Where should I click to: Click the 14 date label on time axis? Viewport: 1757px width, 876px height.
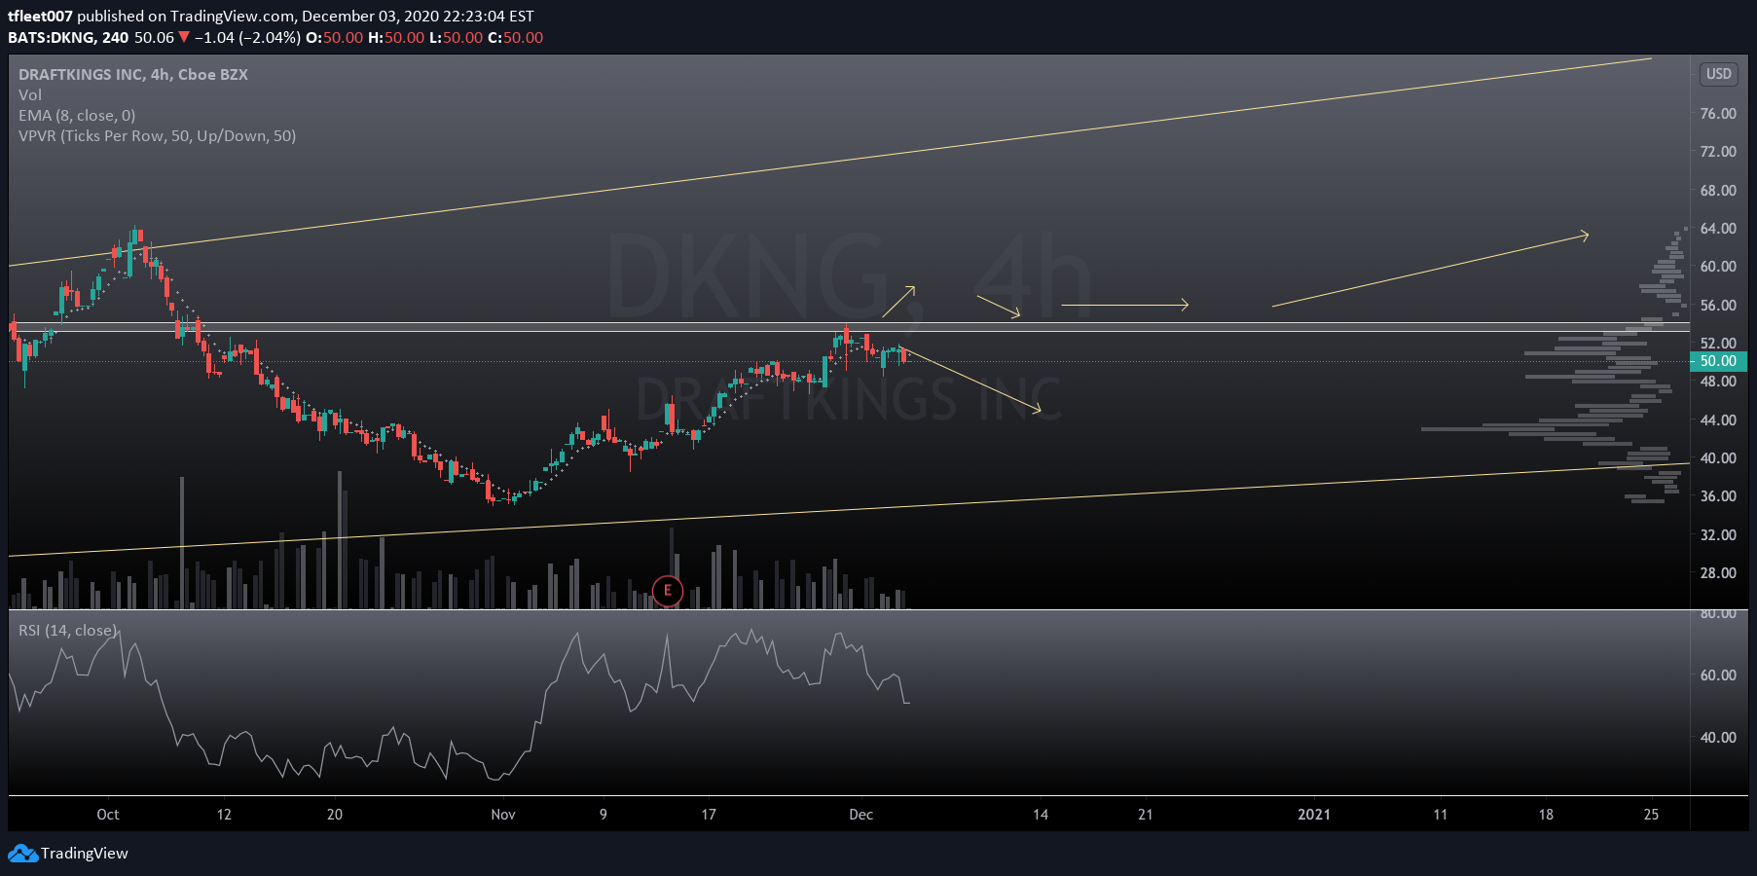click(x=1041, y=815)
